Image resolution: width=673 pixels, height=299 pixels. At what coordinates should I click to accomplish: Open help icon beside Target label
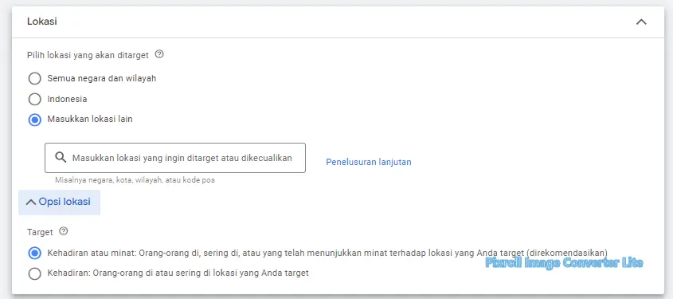(64, 231)
